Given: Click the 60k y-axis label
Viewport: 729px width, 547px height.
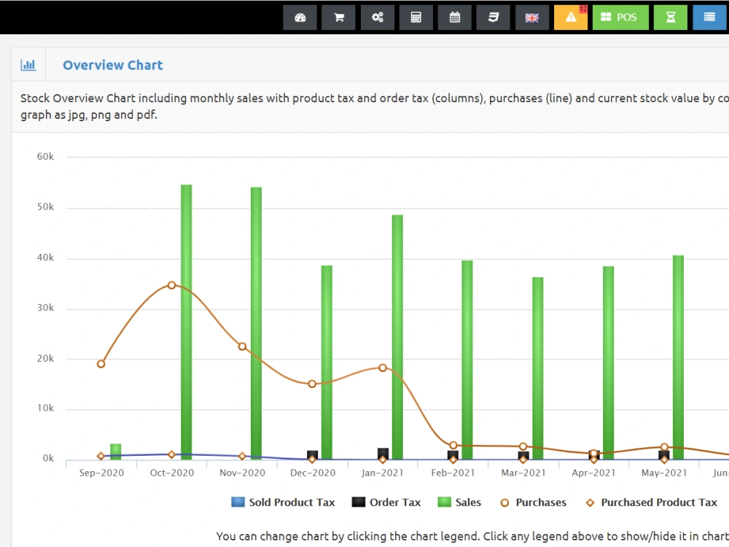Looking at the screenshot, I should tap(45, 157).
